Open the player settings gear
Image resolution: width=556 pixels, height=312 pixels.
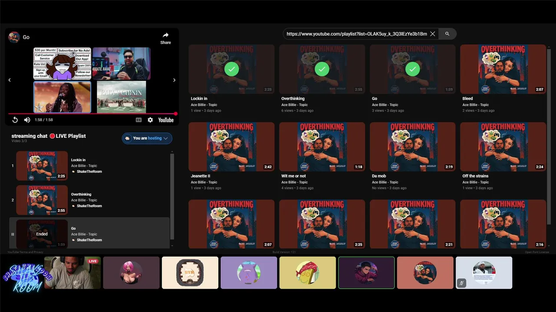pos(150,120)
